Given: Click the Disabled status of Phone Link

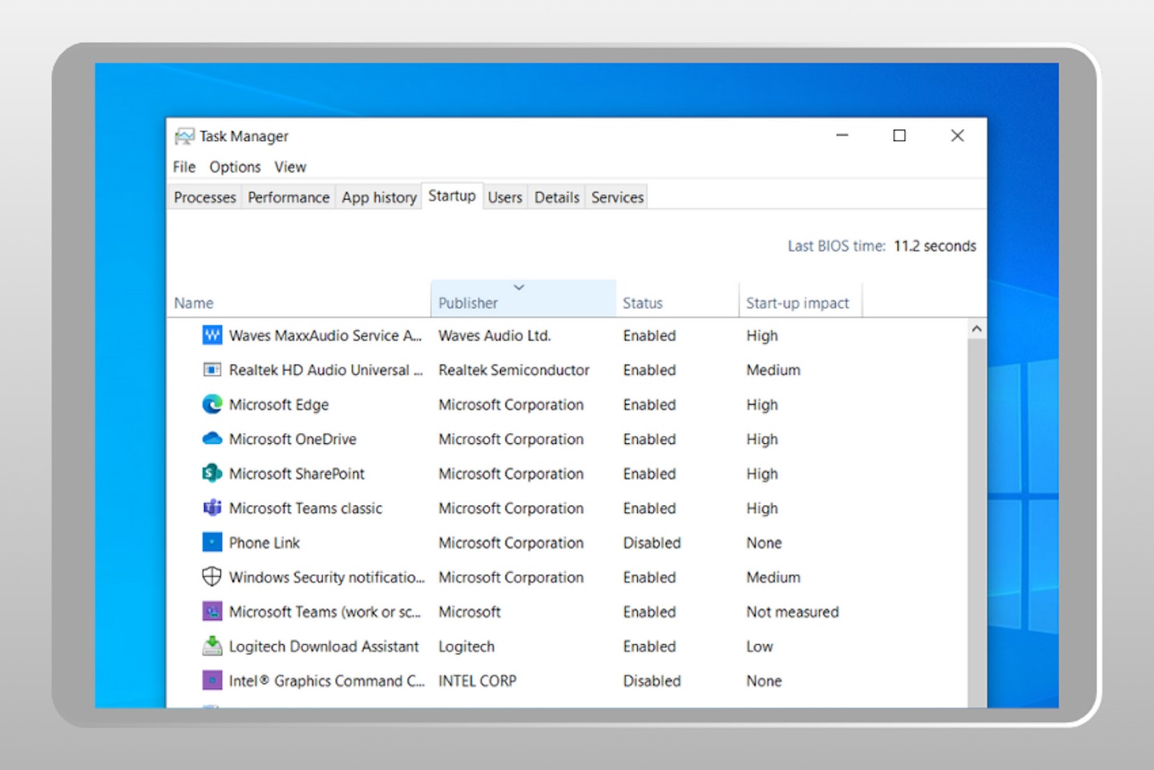Looking at the screenshot, I should 652,542.
